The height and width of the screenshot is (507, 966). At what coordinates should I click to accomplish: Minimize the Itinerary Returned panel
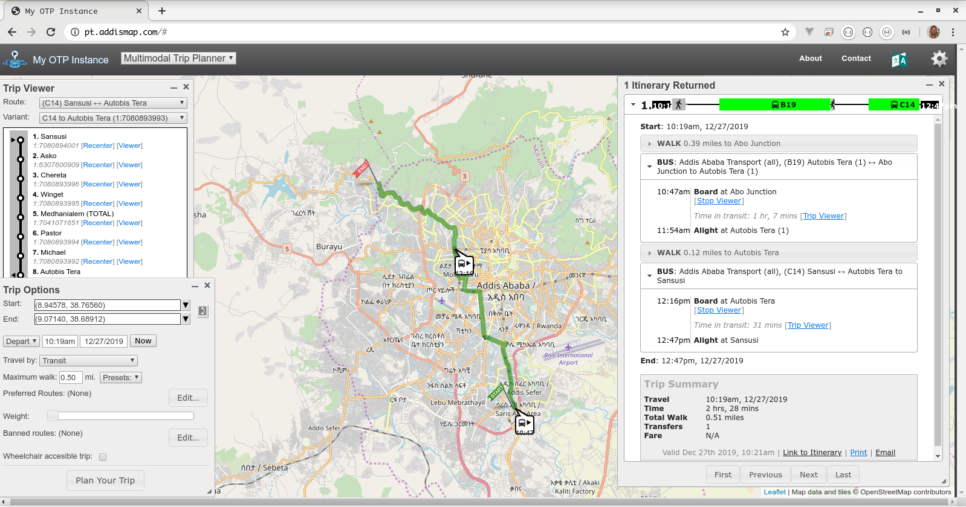click(x=930, y=85)
